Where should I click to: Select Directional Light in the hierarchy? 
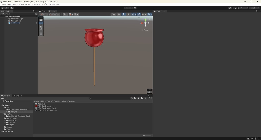pos(17,19)
